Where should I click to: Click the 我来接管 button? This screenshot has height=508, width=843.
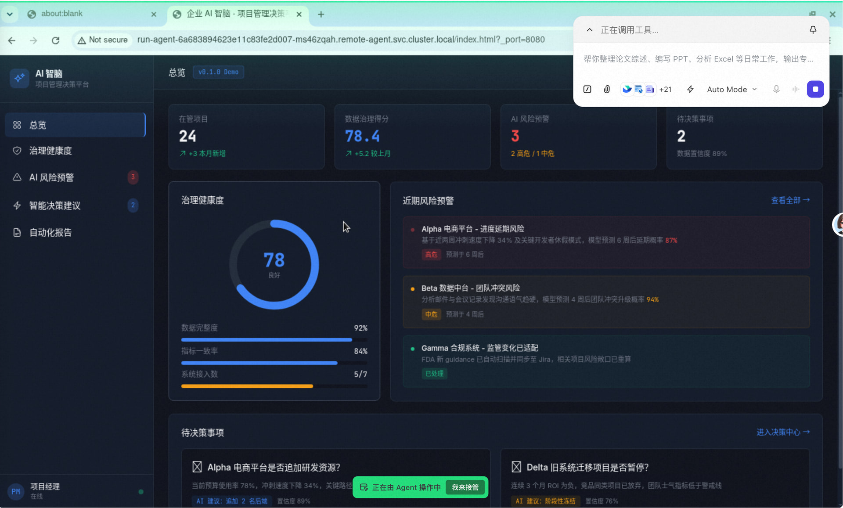tap(465, 487)
